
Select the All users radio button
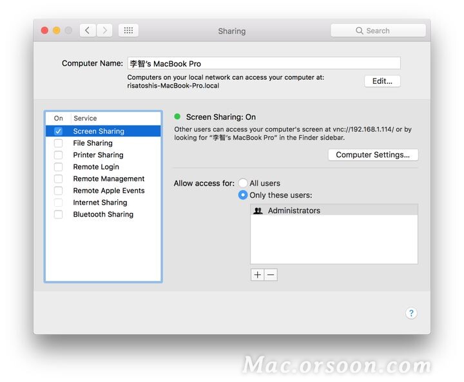[243, 183]
